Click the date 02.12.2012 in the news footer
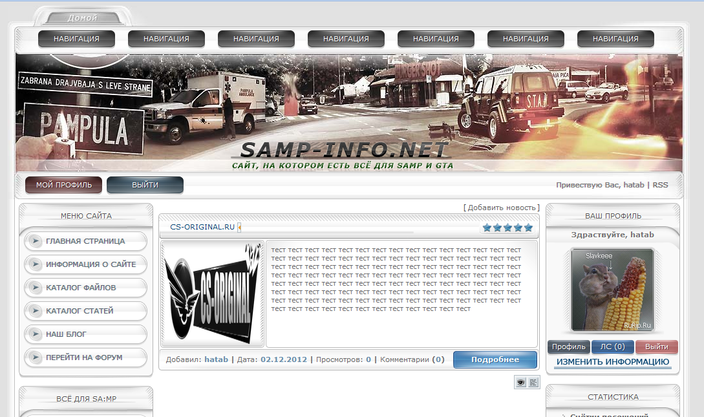This screenshot has width=704, height=417. (284, 359)
